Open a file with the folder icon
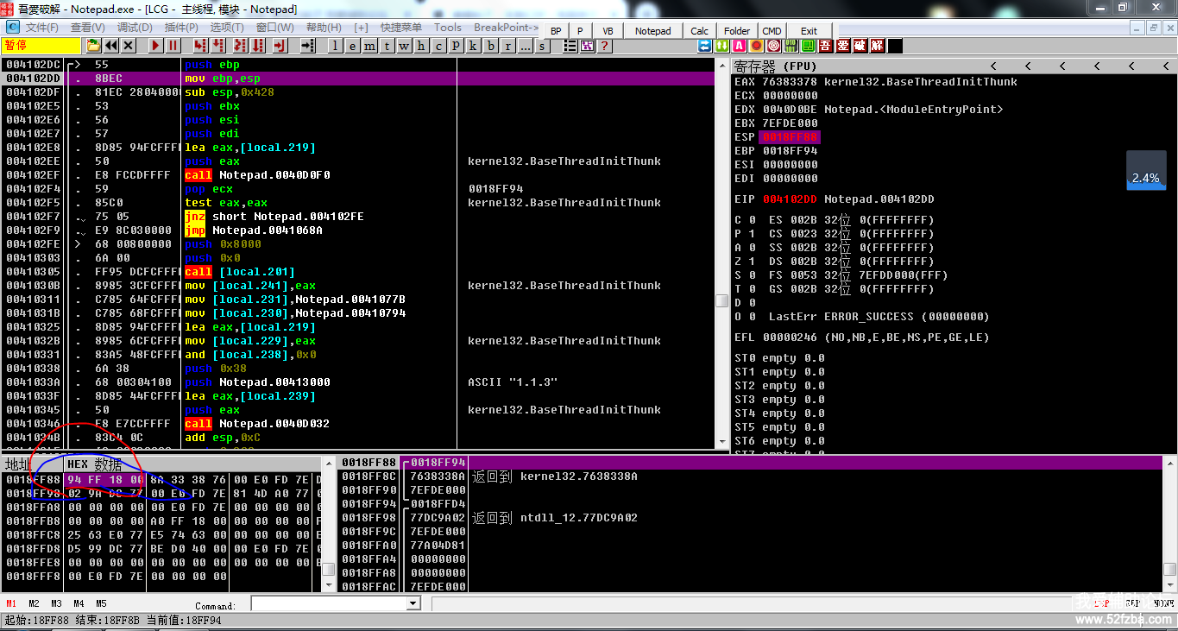 tap(93, 46)
